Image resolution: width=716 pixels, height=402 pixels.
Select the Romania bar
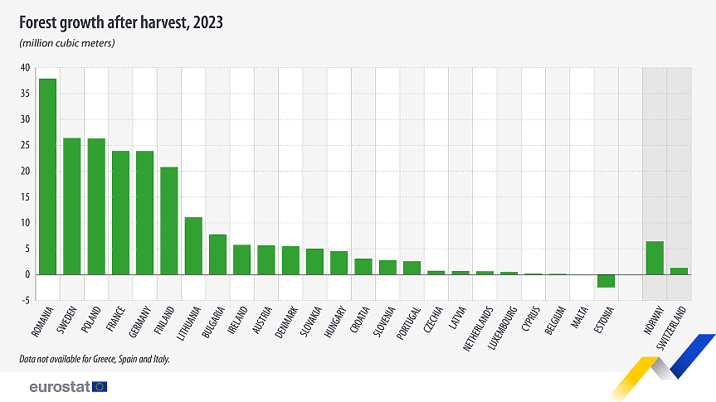(48, 177)
